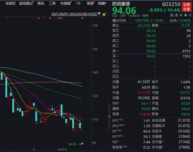
Task: Select the 卖一 94.06 order book row
Action: click(x=151, y=51)
